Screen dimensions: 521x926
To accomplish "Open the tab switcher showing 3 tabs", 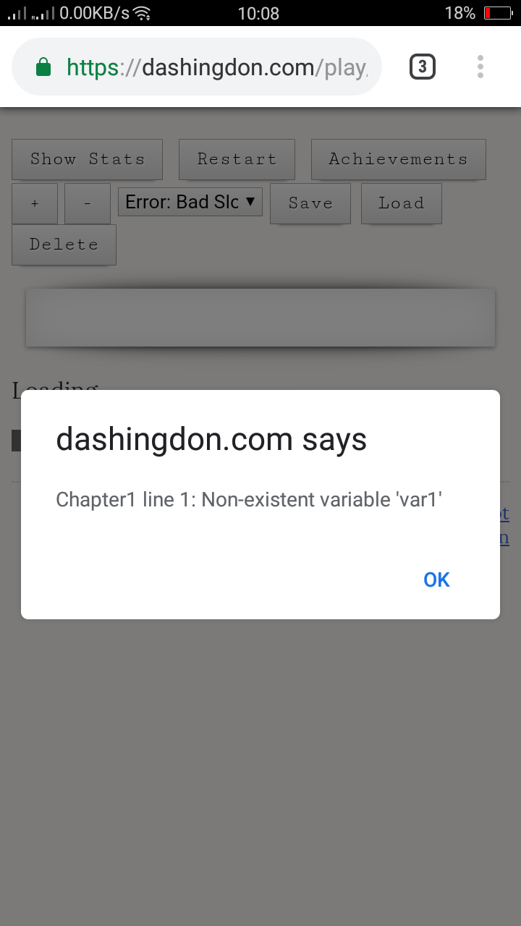I will pyautogui.click(x=423, y=67).
